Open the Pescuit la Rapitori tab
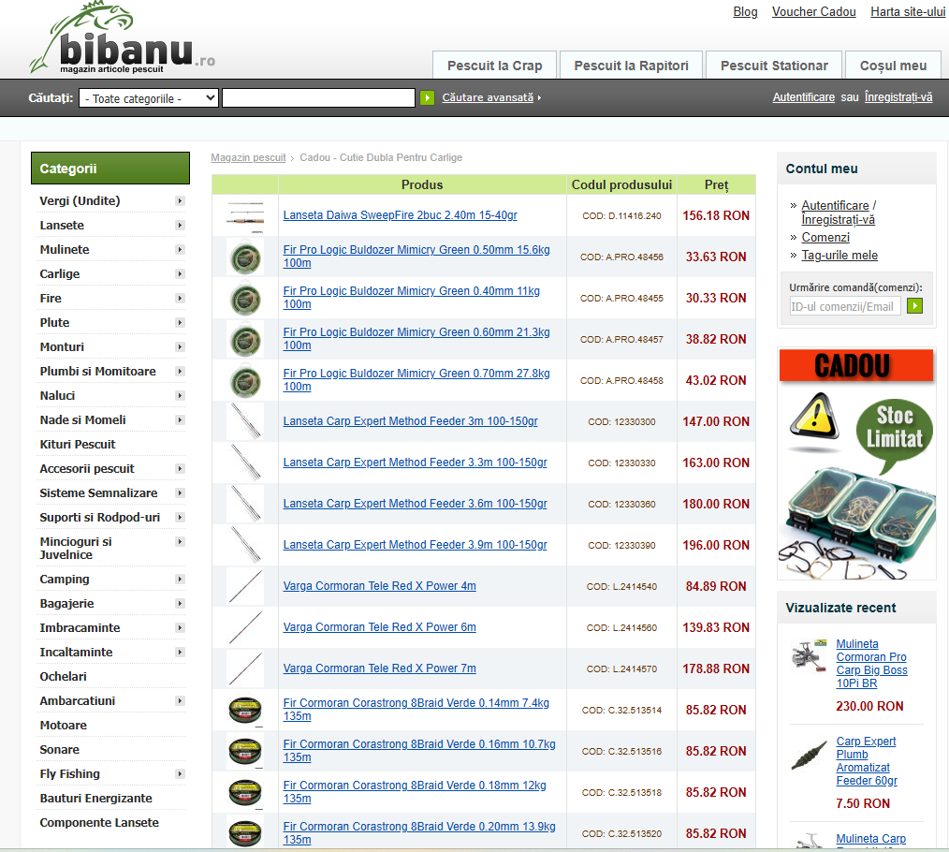The height and width of the screenshot is (852, 949). pyautogui.click(x=631, y=66)
